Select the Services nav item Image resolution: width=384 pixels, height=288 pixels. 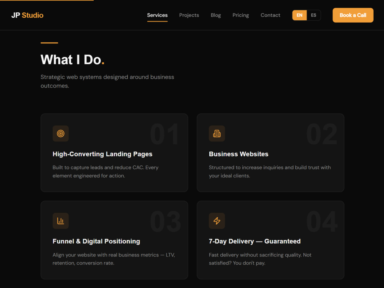pos(157,15)
